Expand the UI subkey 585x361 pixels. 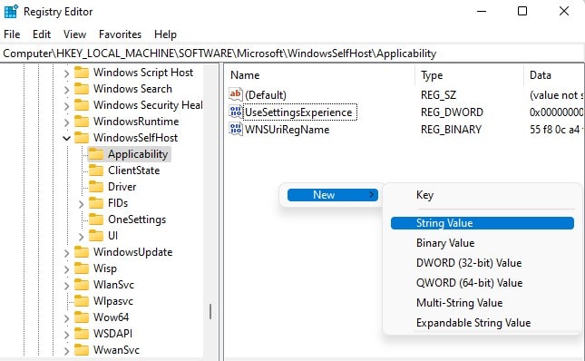click(x=81, y=237)
